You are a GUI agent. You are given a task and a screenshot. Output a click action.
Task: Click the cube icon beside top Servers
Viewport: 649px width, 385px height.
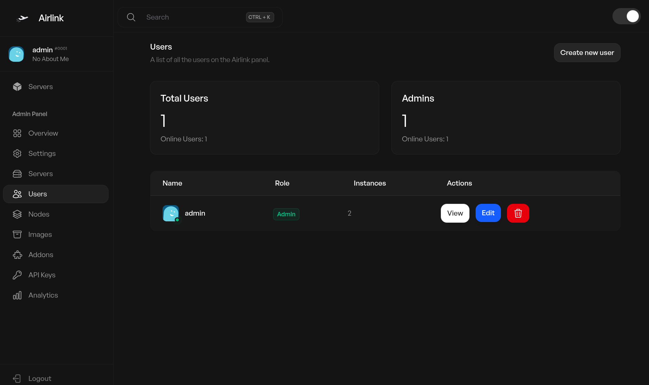pos(17,87)
